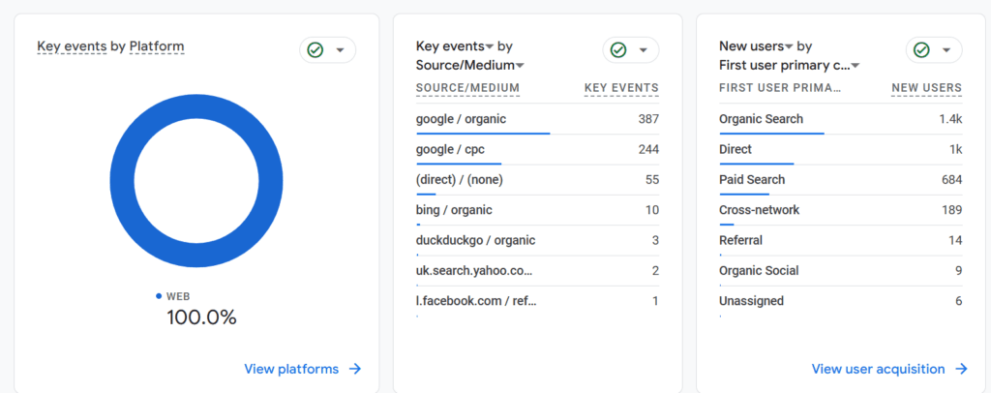The height and width of the screenshot is (393, 991).
Task: Select the Organic Search row
Action: coord(841,119)
